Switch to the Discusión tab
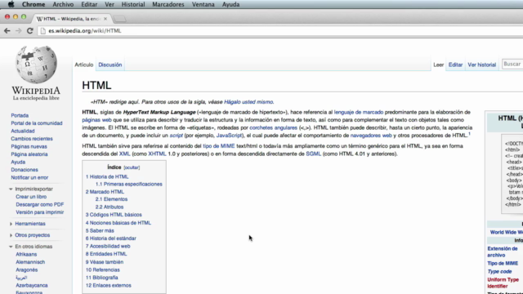 110,65
